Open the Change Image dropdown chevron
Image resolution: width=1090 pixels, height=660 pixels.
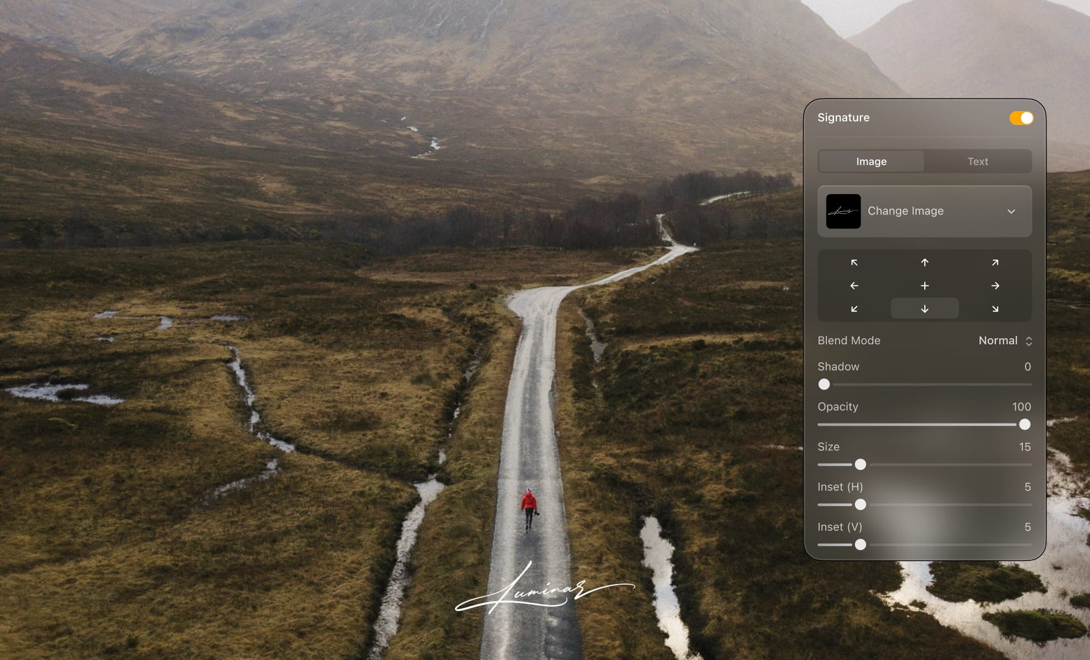click(x=1011, y=212)
